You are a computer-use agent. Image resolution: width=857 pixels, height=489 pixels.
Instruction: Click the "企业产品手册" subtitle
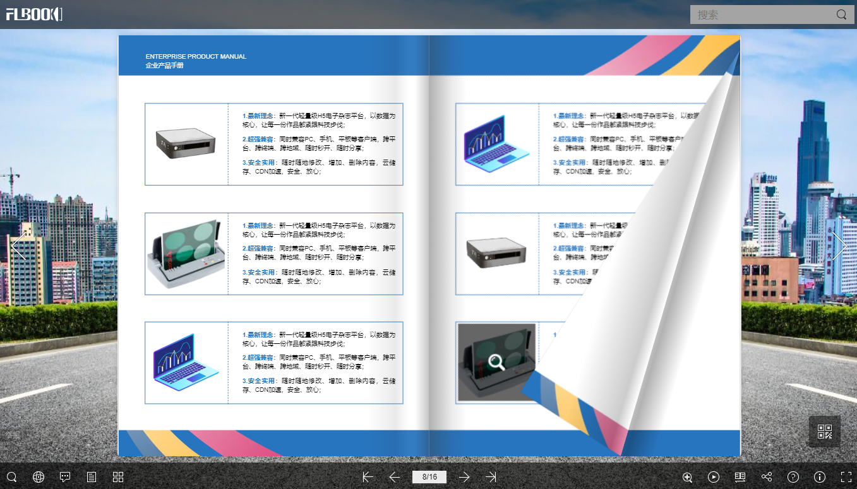(164, 66)
